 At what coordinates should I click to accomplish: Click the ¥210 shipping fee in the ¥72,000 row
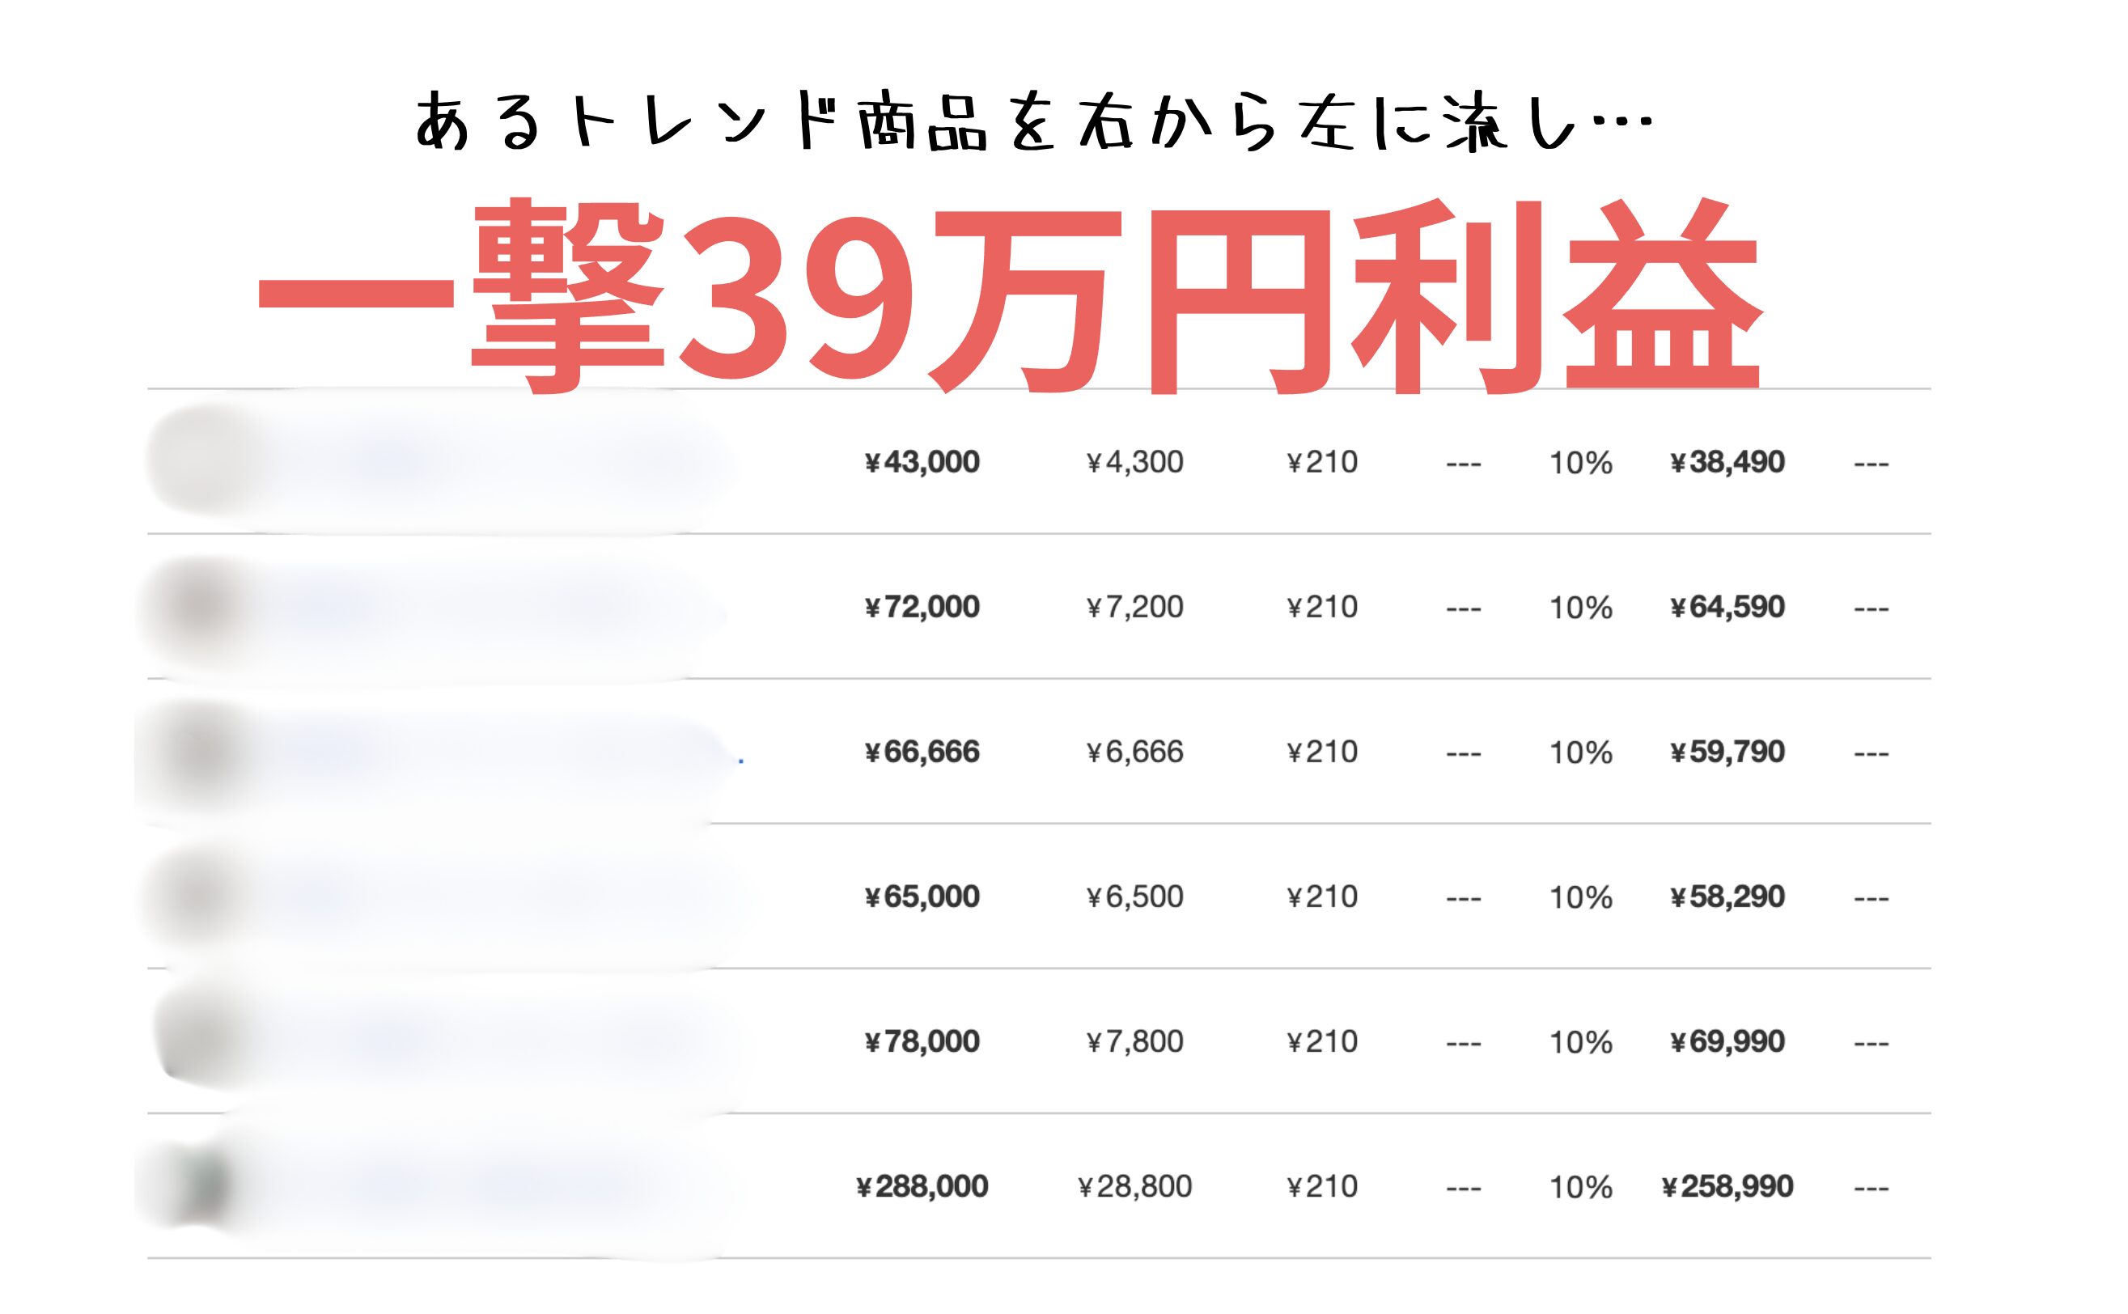click(x=1322, y=607)
